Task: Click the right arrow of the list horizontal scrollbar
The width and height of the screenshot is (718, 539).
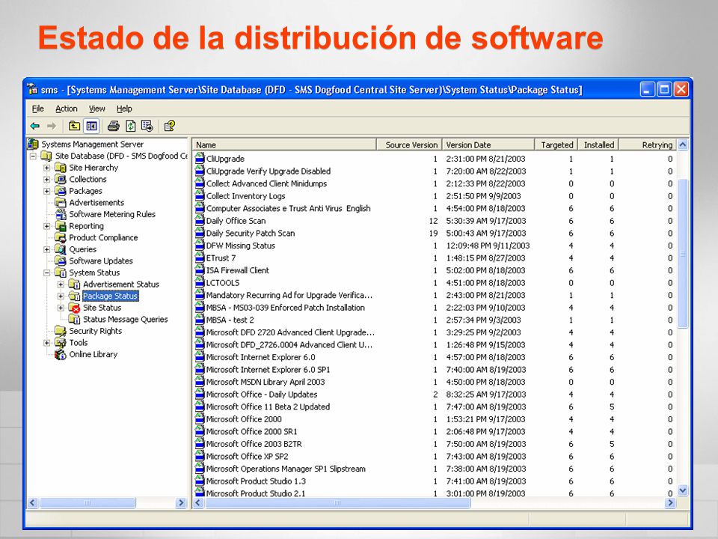Action: [x=670, y=503]
